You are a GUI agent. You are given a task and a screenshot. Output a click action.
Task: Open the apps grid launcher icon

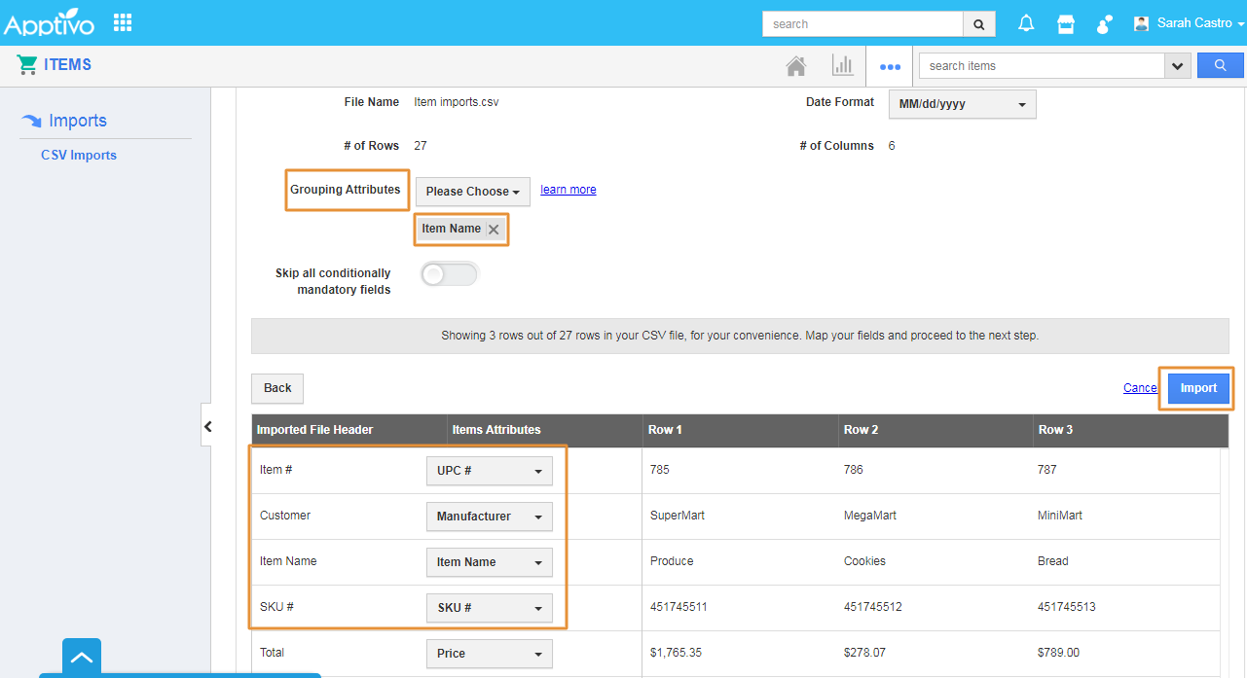click(123, 22)
